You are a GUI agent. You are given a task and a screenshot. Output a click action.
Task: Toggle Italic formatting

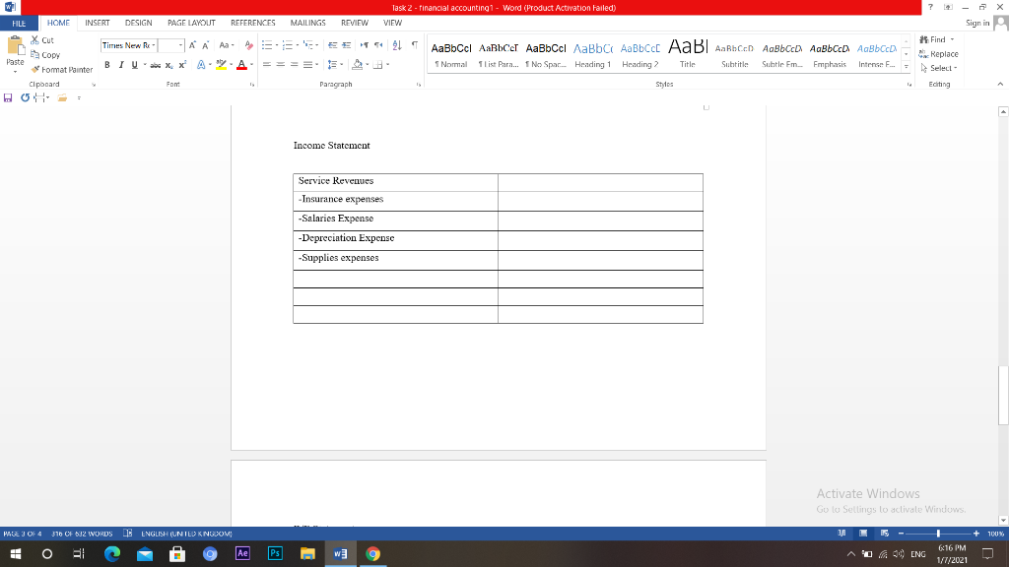pos(121,64)
